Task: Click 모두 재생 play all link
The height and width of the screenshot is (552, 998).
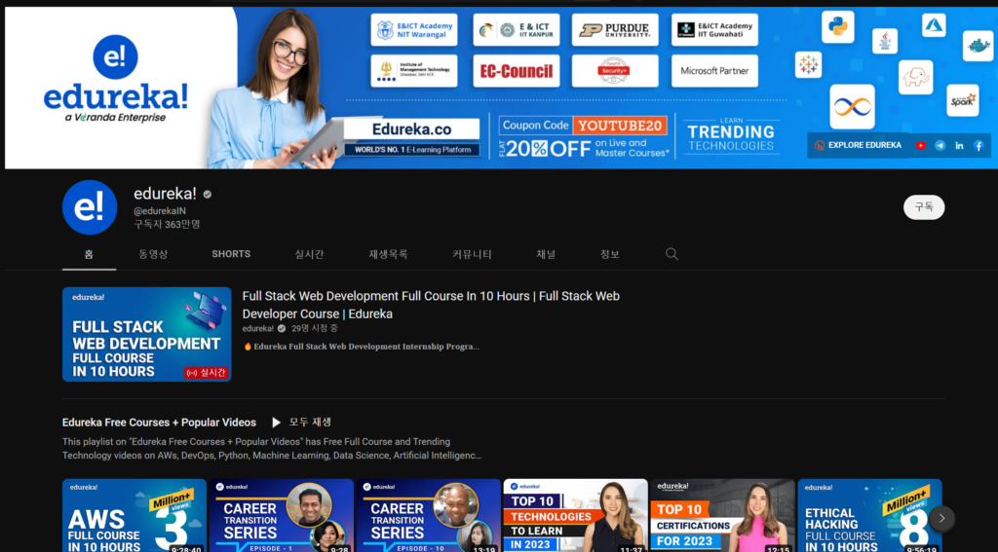Action: tap(310, 423)
